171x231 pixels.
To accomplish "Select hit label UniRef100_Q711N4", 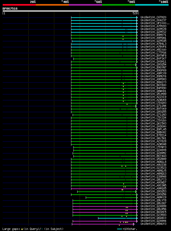I will click(x=153, y=106).
